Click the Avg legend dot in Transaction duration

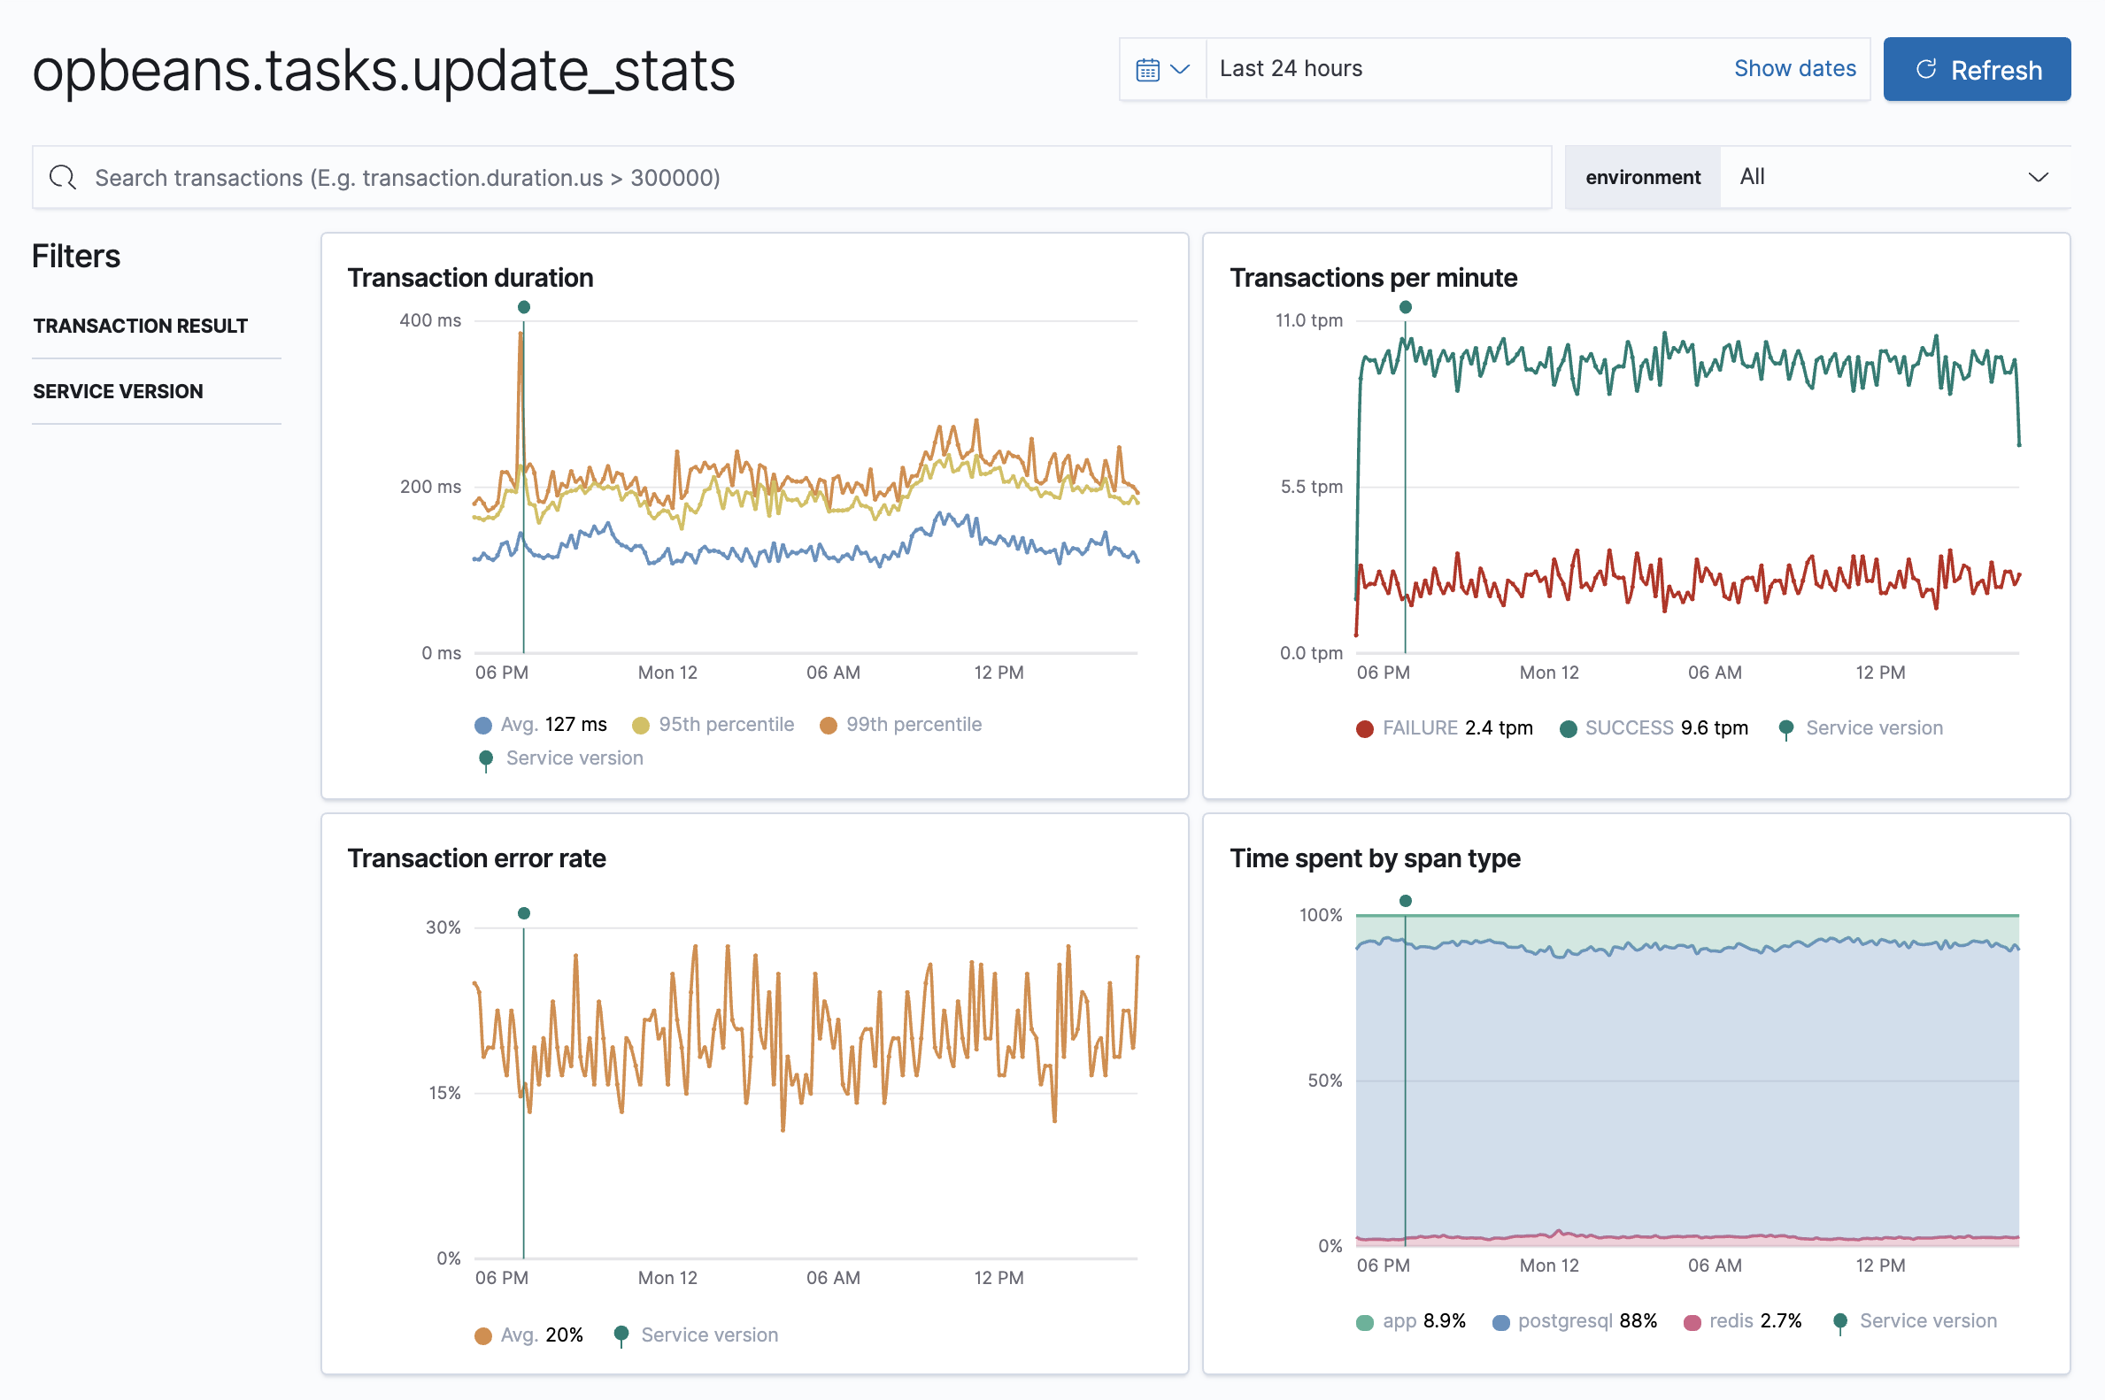(x=483, y=724)
